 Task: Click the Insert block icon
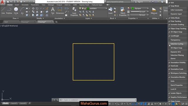click(x=110, y=11)
